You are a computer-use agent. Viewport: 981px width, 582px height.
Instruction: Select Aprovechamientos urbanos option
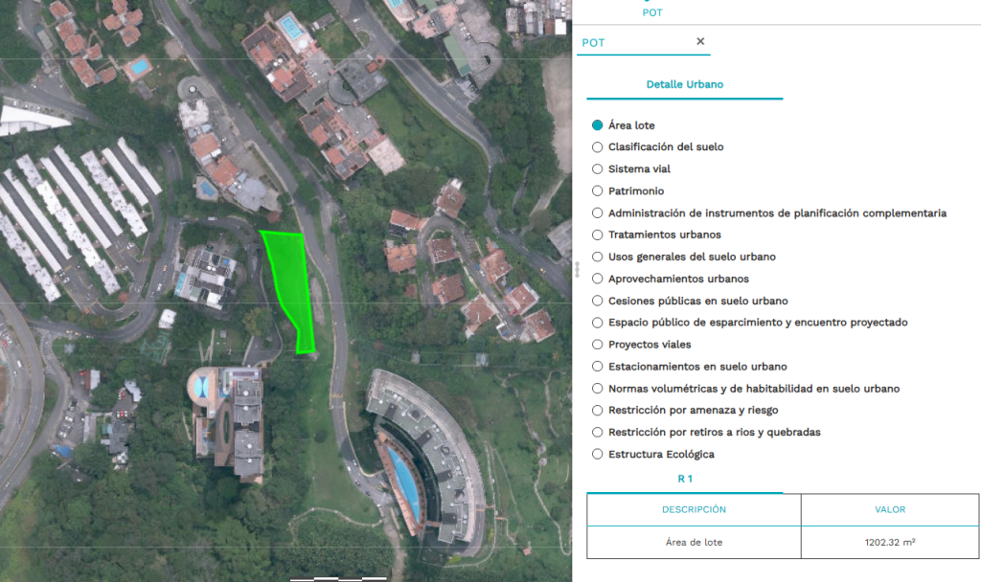598,279
